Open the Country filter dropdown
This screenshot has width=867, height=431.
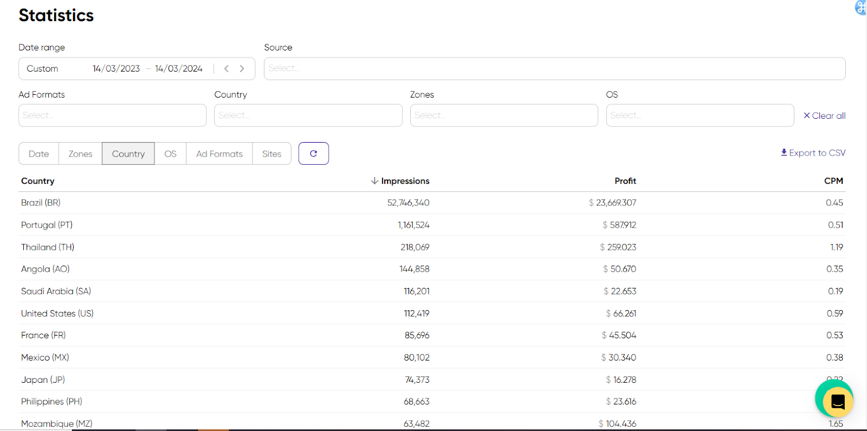coord(308,115)
